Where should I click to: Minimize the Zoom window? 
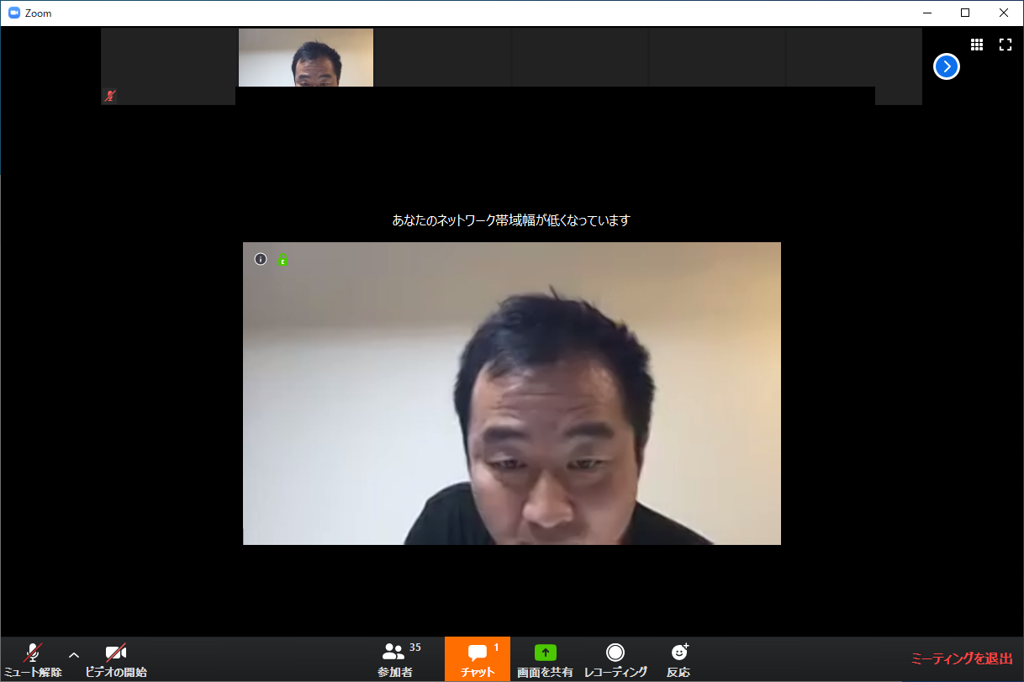(927, 13)
